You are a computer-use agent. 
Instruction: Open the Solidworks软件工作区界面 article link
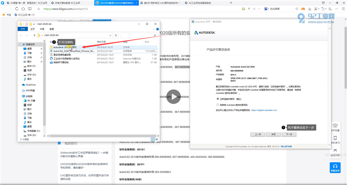point(84,154)
